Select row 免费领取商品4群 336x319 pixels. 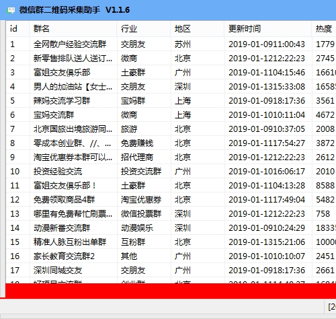pyautogui.click(x=171, y=200)
